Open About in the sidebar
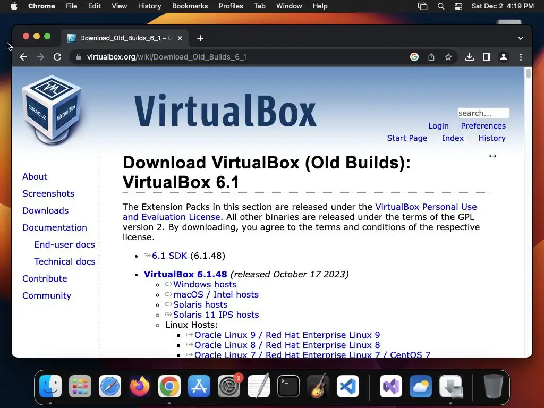Screen dimensions: 544x408 [x=35, y=176]
